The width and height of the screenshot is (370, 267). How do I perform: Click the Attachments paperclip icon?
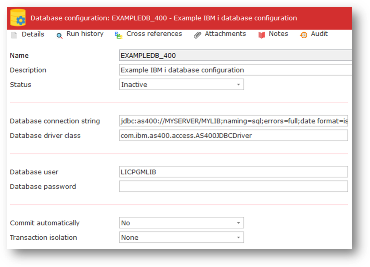tap(197, 35)
